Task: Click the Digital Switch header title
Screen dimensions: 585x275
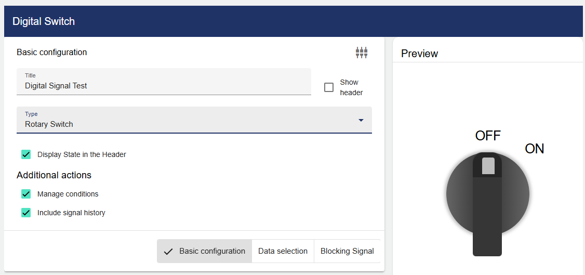Action: coord(44,21)
